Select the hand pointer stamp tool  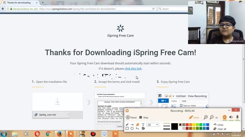[143, 129]
